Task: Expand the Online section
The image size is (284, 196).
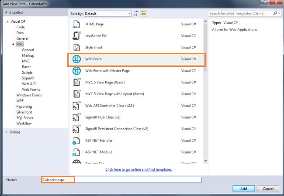Action: tap(7, 132)
